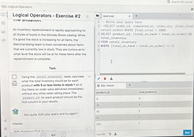
Task: Check the task completion checkbox
Action: (14, 77)
